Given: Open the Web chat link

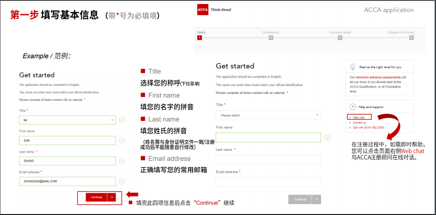Looking at the screenshot, I should [359, 117].
